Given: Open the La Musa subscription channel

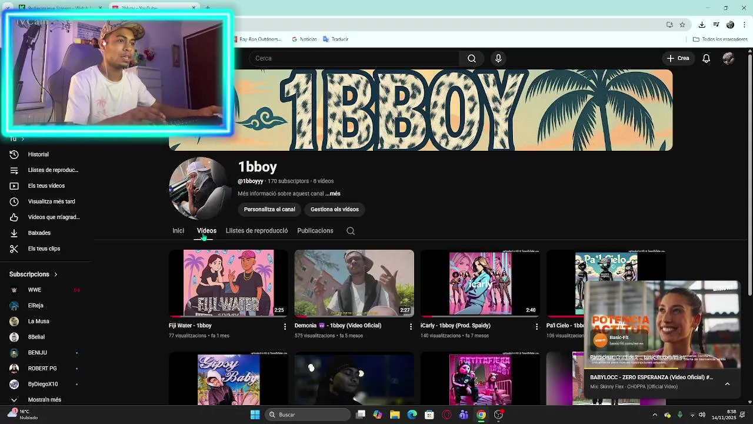Looking at the screenshot, I should click(x=45, y=321).
